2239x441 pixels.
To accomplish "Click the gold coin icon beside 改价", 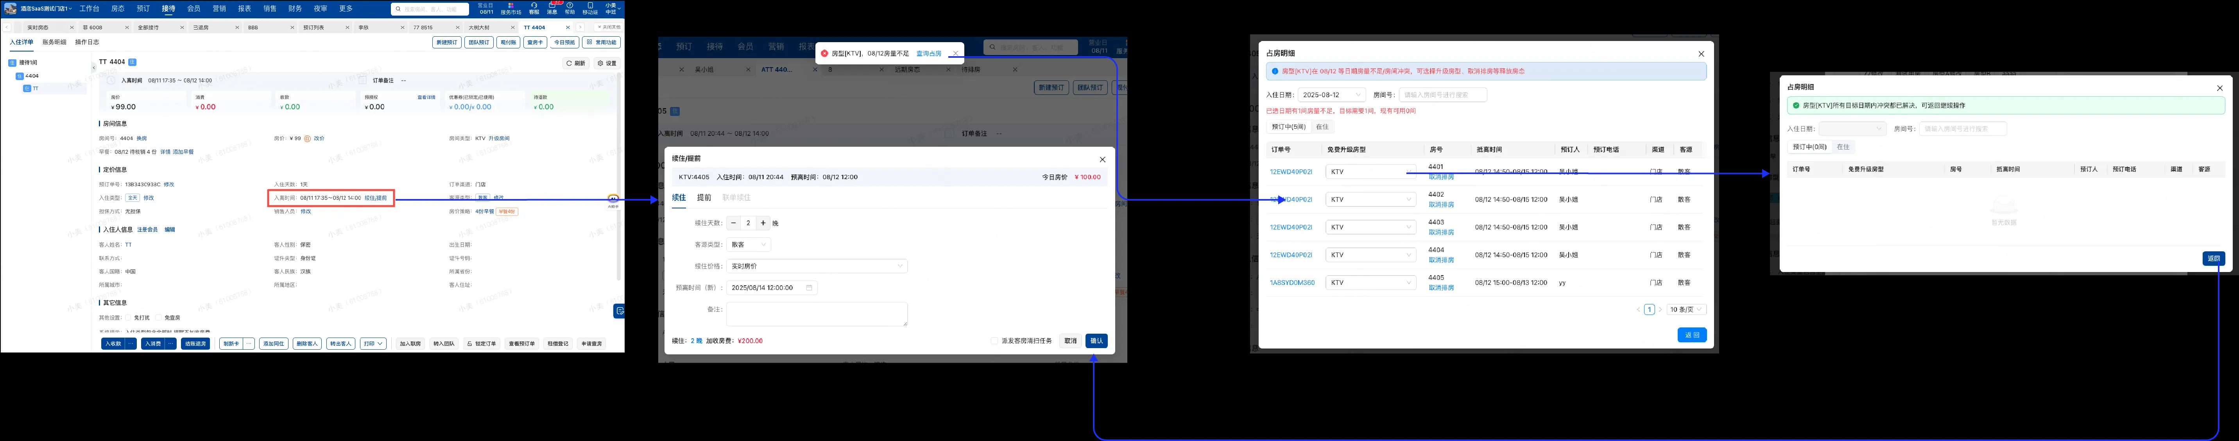I will 308,139.
